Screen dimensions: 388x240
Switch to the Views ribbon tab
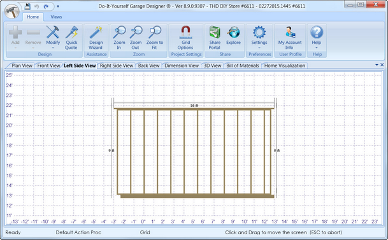pyautogui.click(x=56, y=17)
